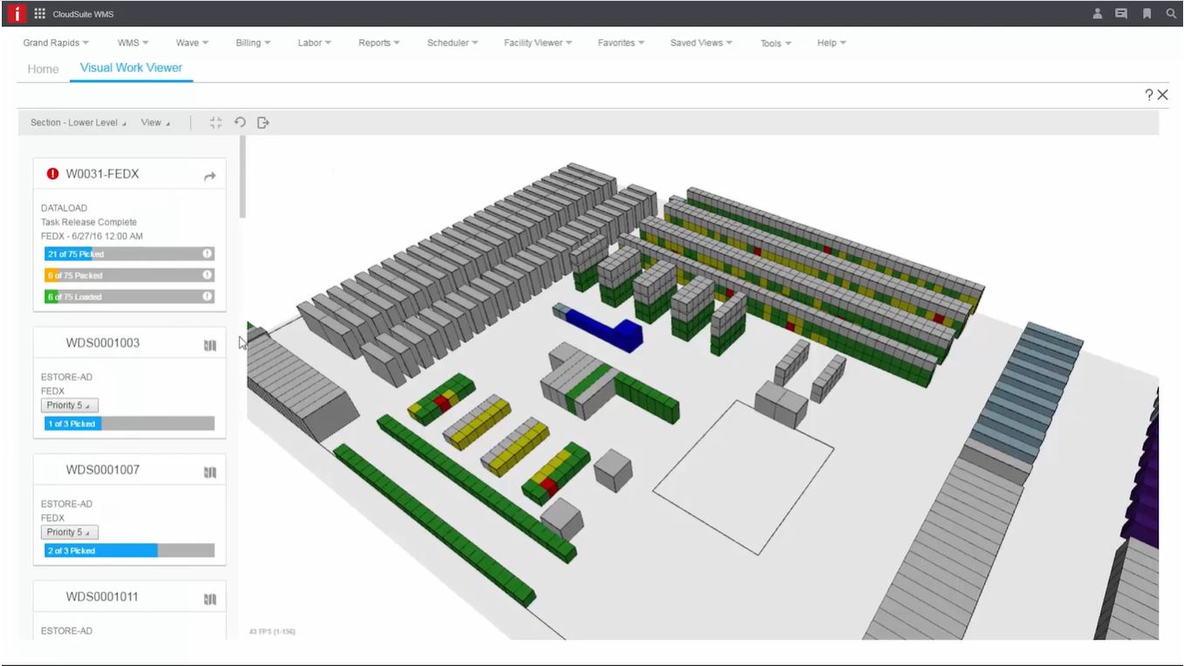The image size is (1184, 666).
Task: Expand the Help menu
Action: (x=832, y=43)
